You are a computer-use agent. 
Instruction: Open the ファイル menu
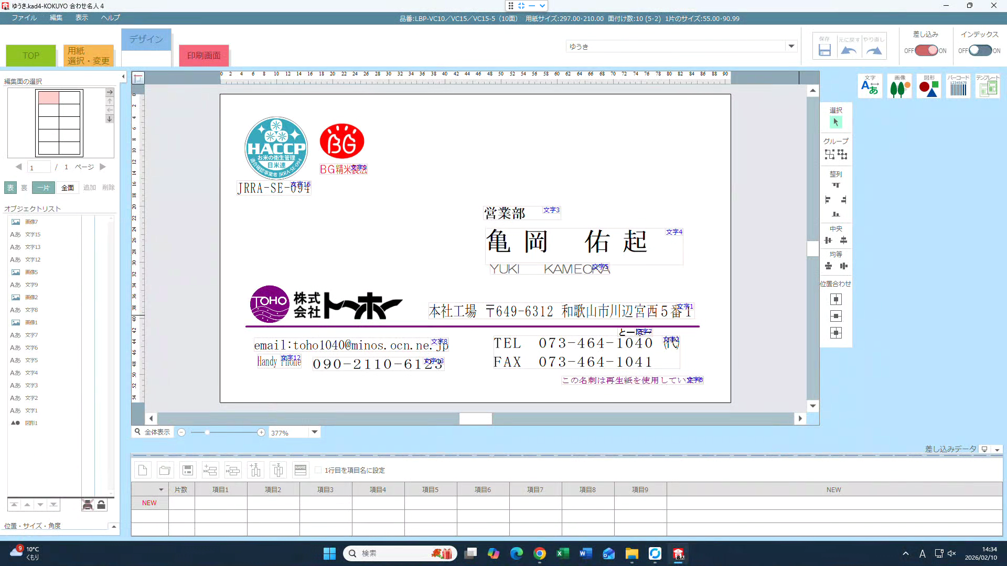24,18
